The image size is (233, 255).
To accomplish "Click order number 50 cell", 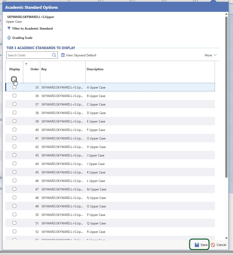I will [37, 215].
